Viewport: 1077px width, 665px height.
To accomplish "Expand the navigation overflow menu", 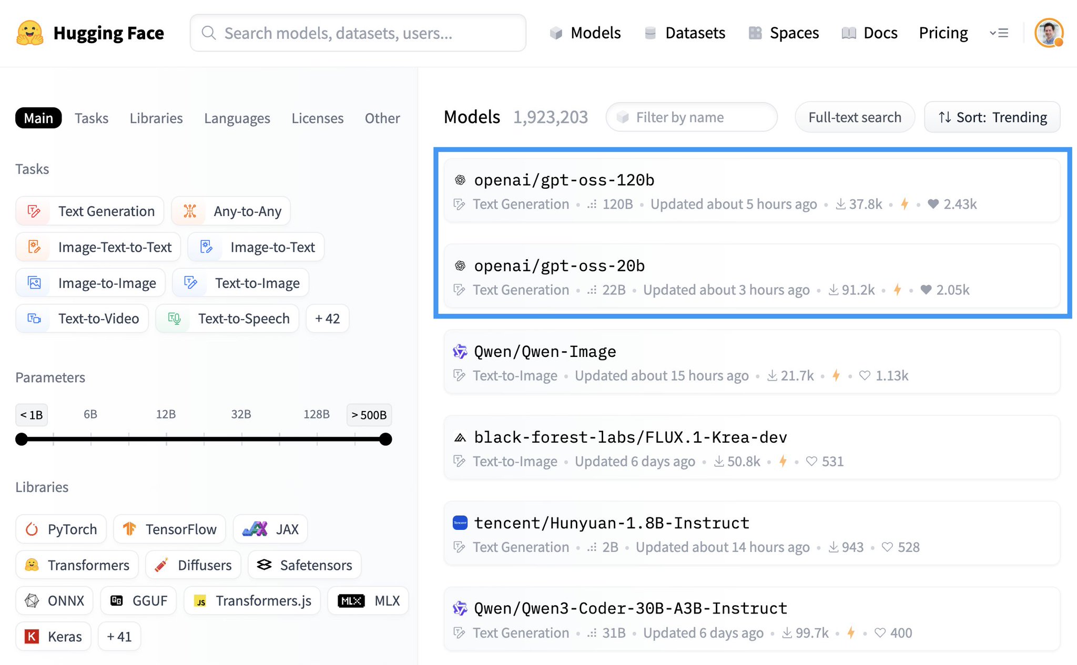I will pos(999,33).
